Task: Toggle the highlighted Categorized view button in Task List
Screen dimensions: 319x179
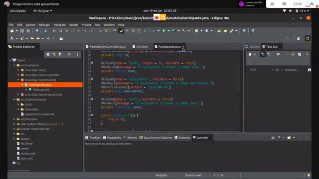Action: 263,54
